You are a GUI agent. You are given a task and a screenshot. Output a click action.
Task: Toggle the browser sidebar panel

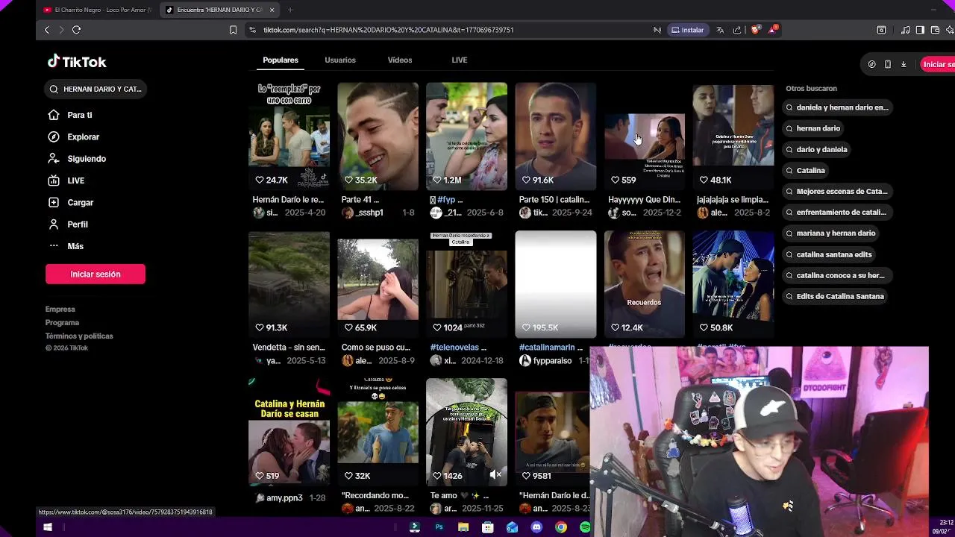tap(920, 30)
